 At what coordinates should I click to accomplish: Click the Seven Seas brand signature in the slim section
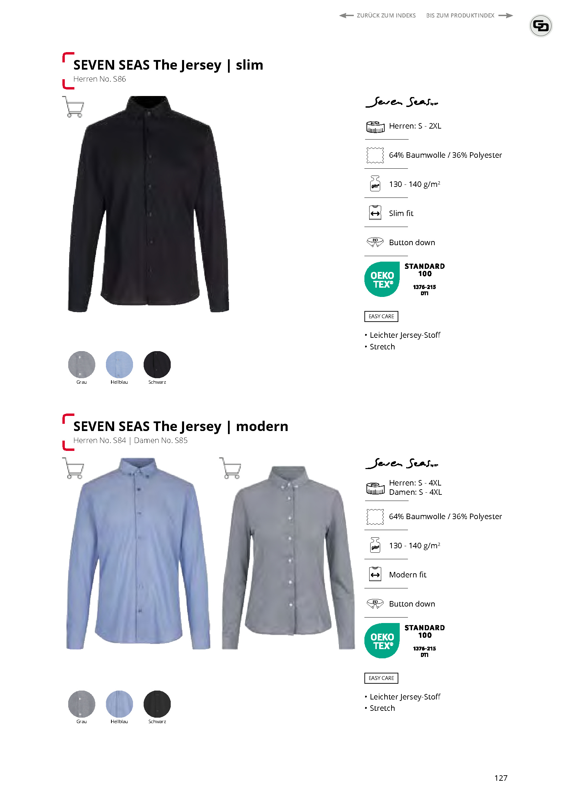point(402,102)
